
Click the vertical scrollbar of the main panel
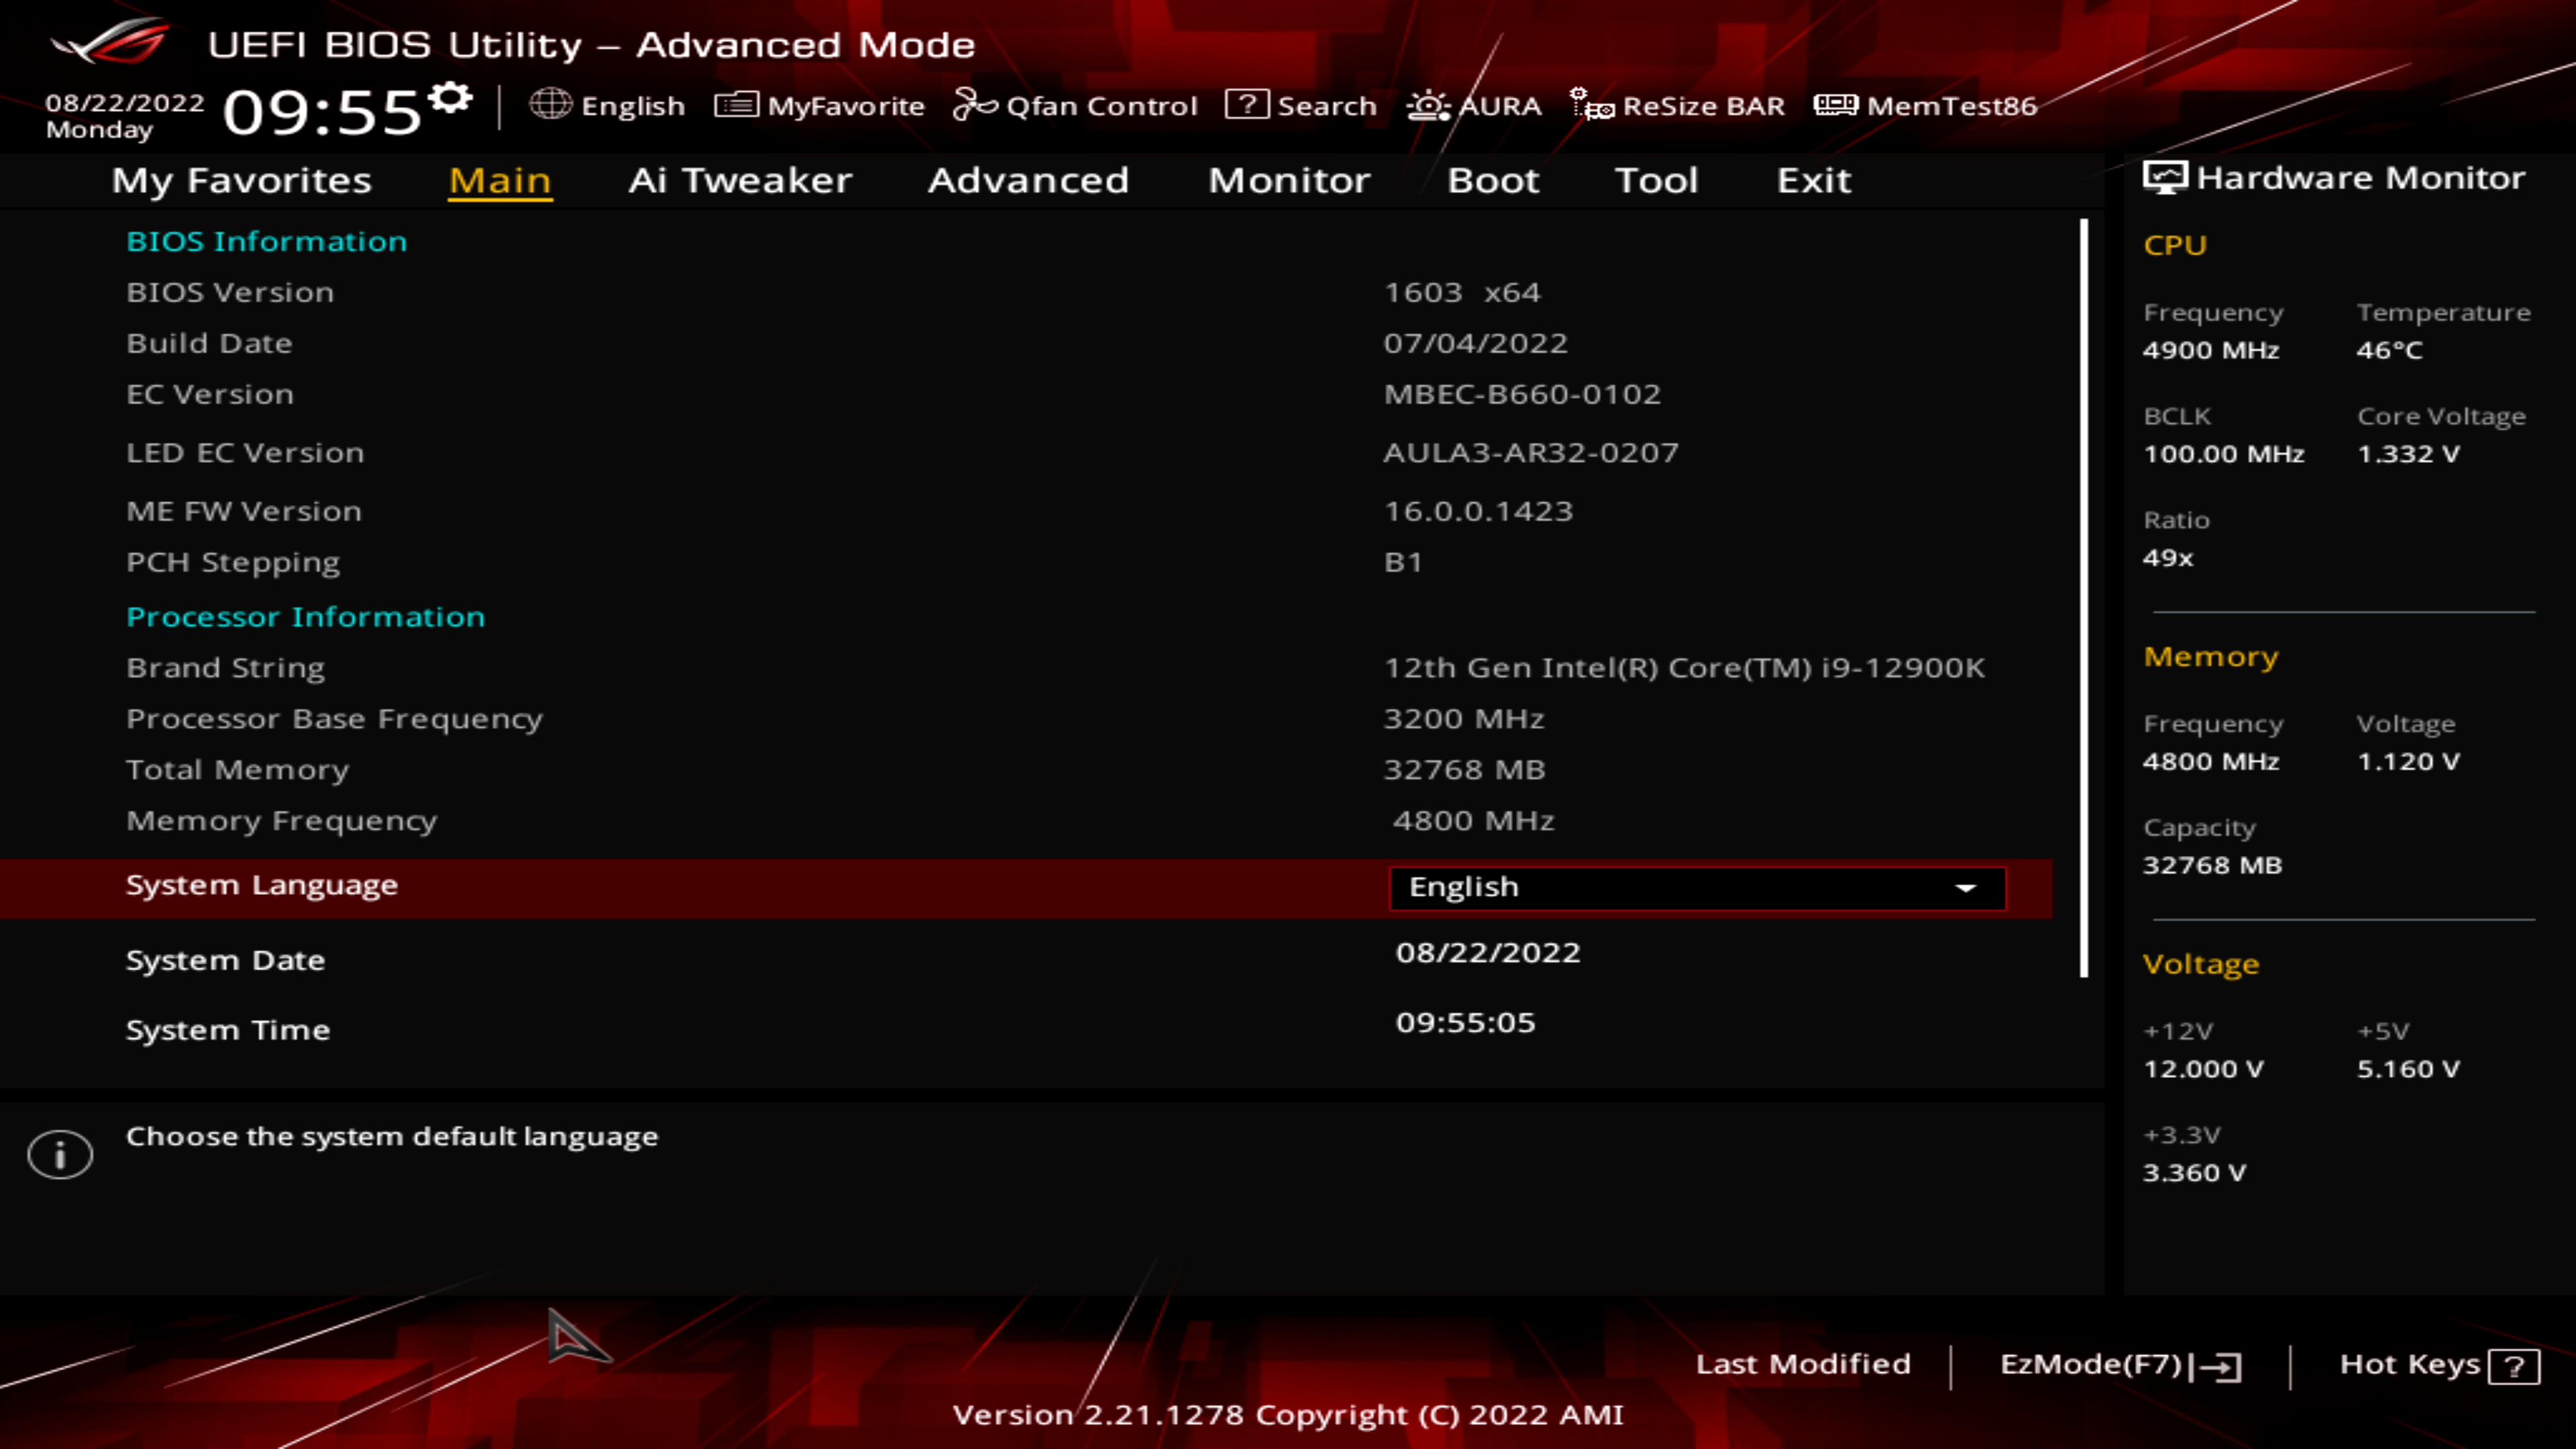2084,598
